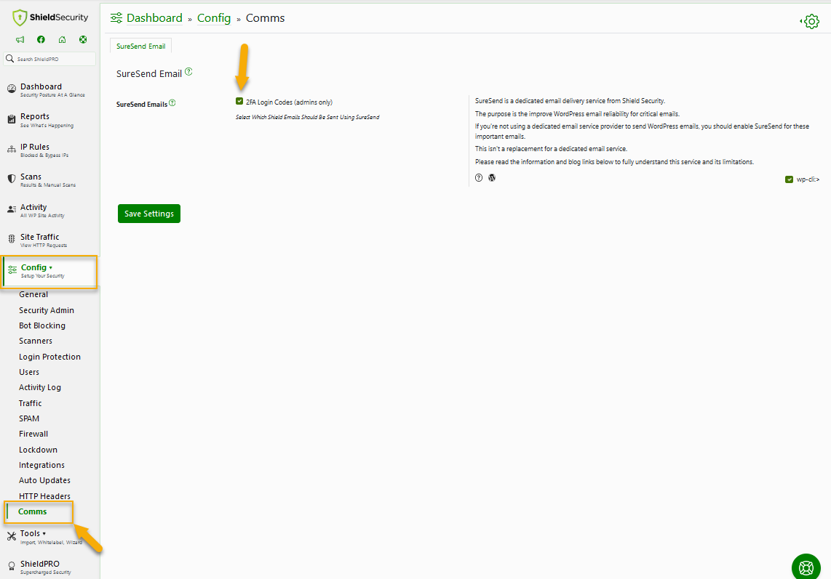The height and width of the screenshot is (579, 831).
Task: Click help icon next to SureSend Emails label
Action: tap(172, 103)
